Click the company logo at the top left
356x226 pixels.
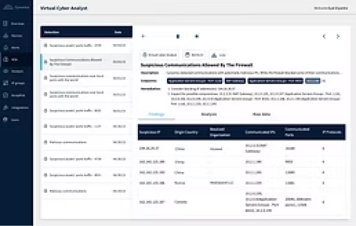click(x=14, y=6)
